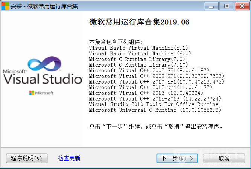Click line Visual Basic Virtual Machine (6.0)

[140, 53]
